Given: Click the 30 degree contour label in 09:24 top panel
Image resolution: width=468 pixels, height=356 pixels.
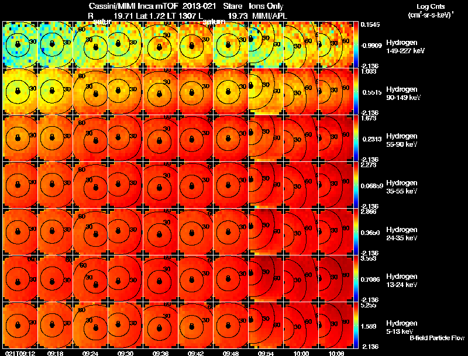Looking at the screenshot, I should pos(89,40).
